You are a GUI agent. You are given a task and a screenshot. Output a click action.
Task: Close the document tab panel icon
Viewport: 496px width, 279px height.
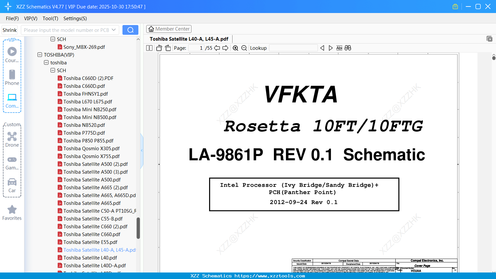489,39
